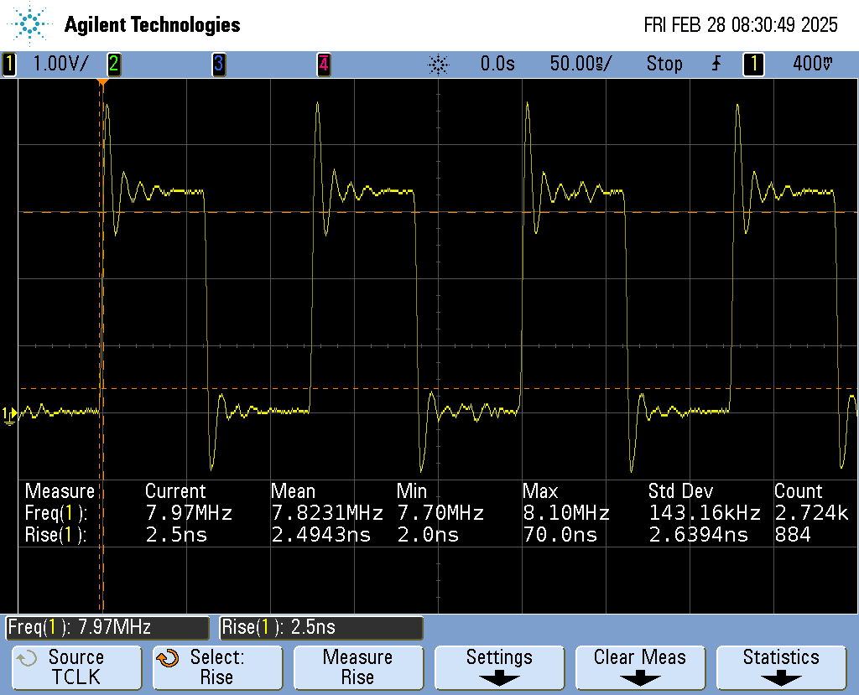Click the Agilent Technologies starburst logo
The height and width of the screenshot is (695, 859).
[31, 24]
